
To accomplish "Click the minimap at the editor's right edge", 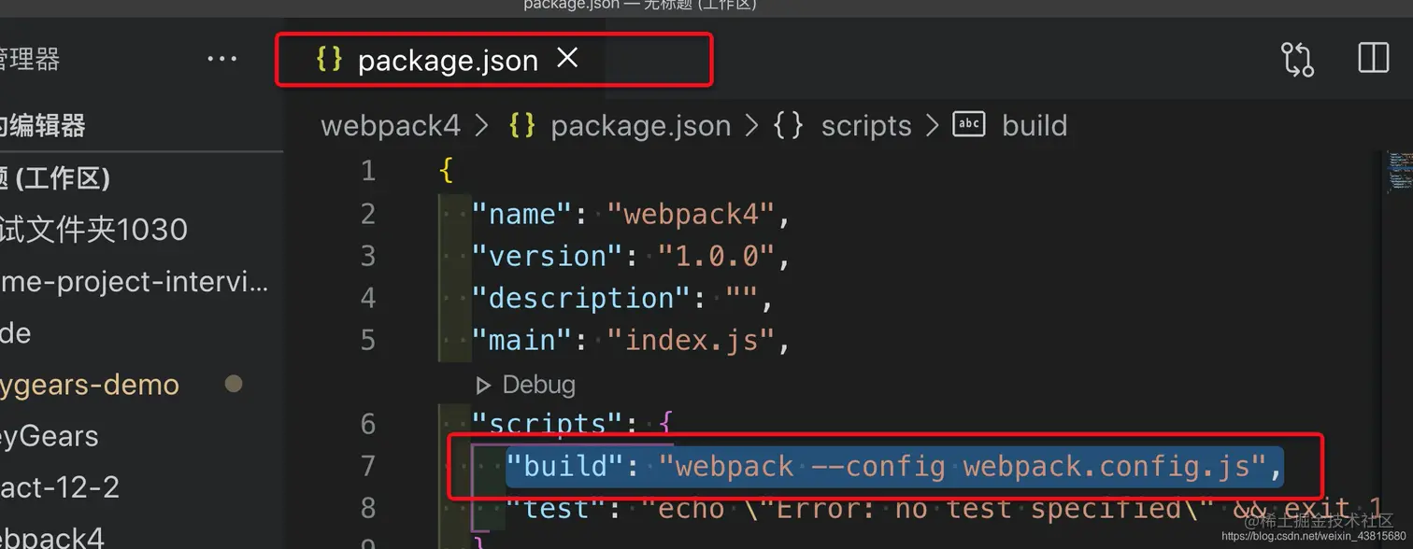I will click(x=1399, y=175).
